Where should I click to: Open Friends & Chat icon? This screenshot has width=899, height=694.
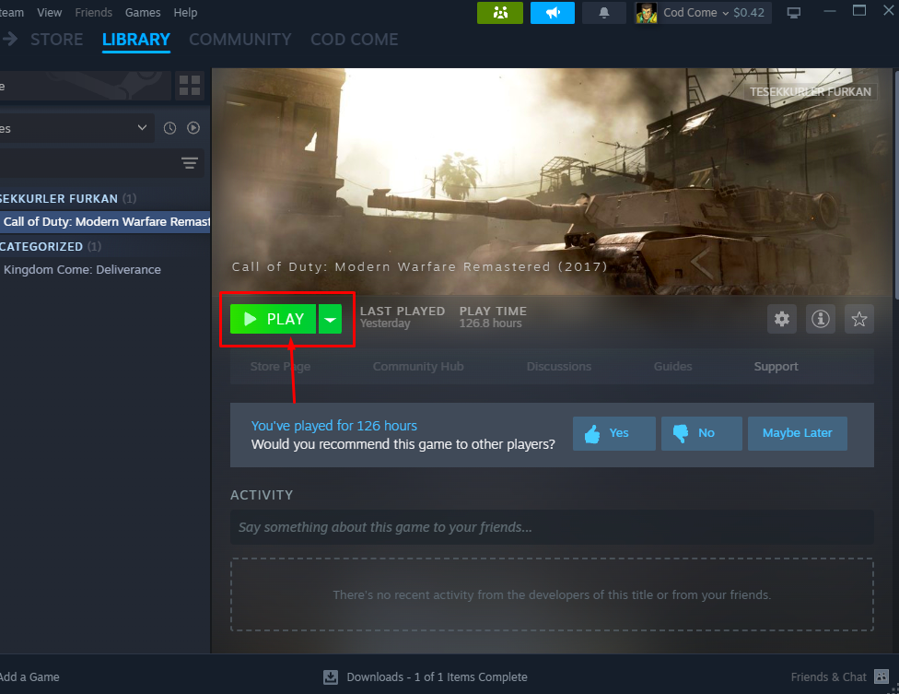[x=881, y=676]
